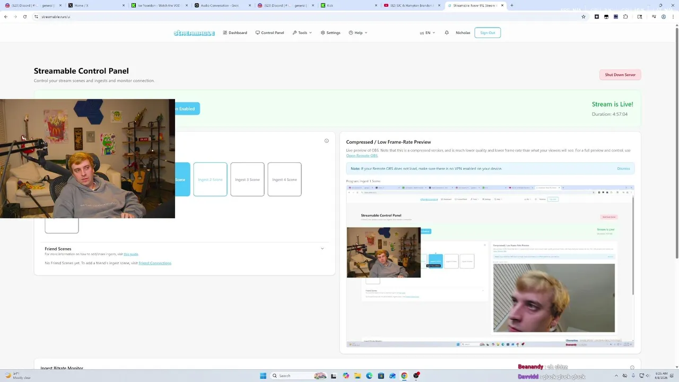Image resolution: width=679 pixels, height=382 pixels.
Task: Click the Ingest Bitrate Monitor heading
Action: pyautogui.click(x=62, y=368)
